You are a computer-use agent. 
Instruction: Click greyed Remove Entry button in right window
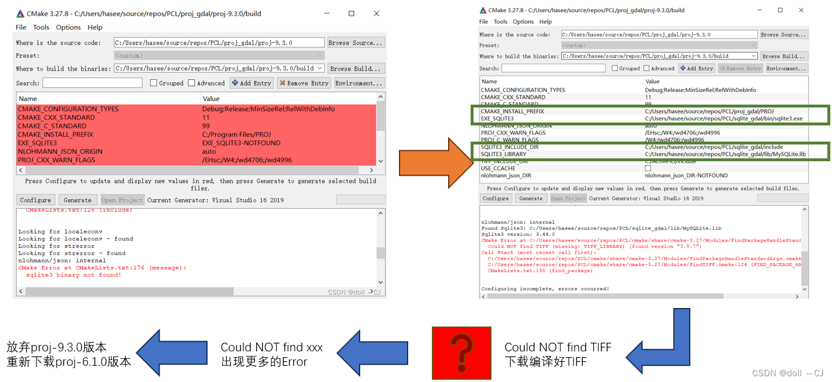[x=740, y=68]
